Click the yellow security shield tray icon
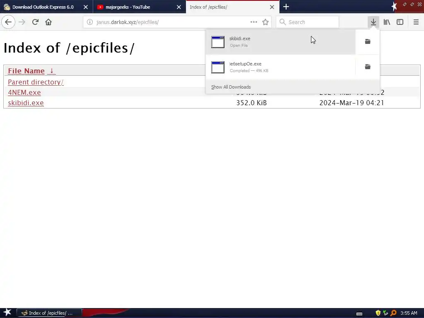This screenshot has height=318, width=424. click(378, 313)
